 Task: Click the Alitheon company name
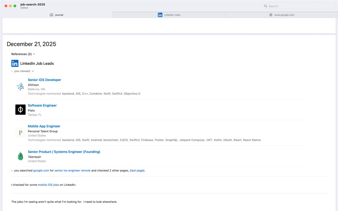pos(33,85)
